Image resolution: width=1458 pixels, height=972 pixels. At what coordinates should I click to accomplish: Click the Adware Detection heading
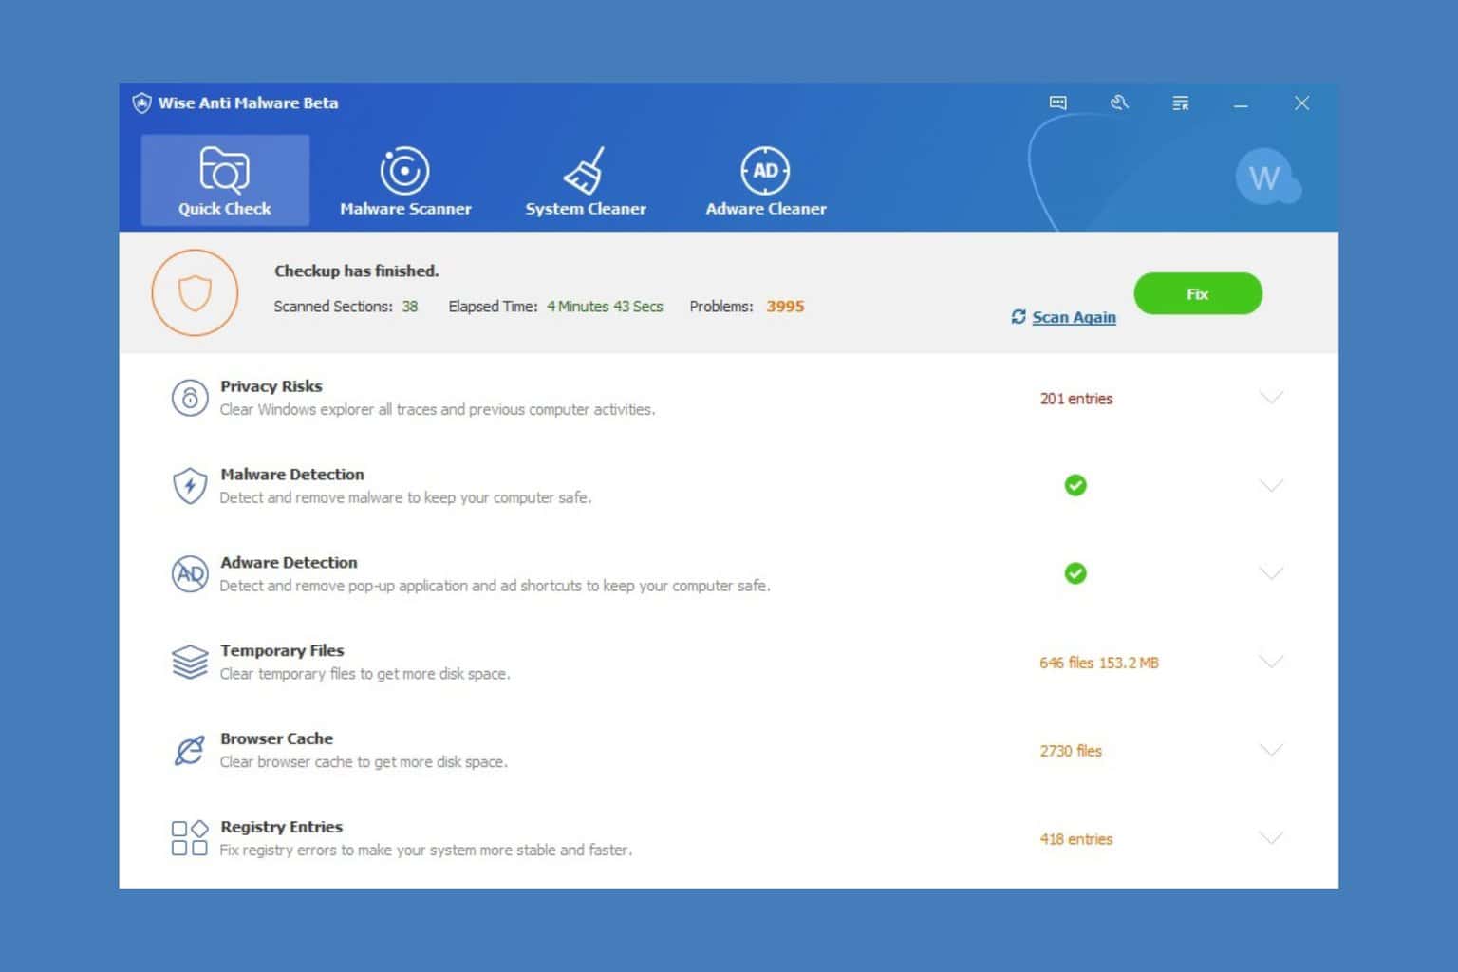[289, 563]
